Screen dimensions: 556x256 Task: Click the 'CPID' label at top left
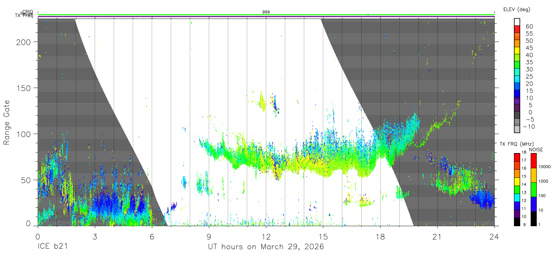[28, 12]
